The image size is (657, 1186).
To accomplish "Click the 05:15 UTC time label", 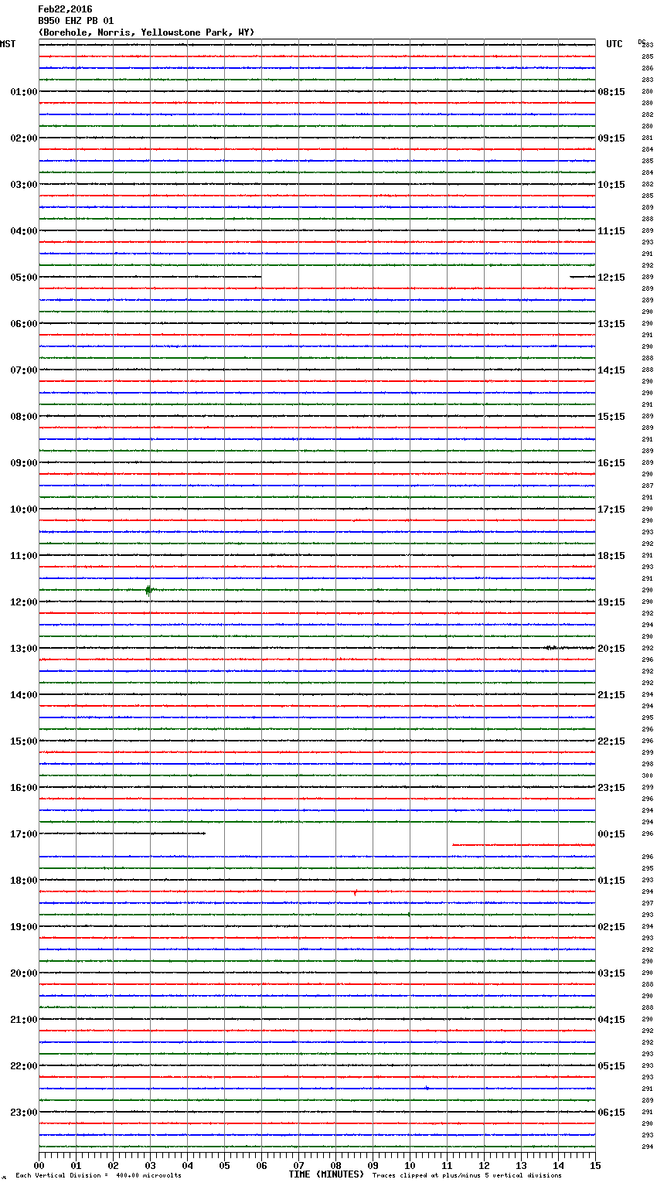I will coord(611,1066).
